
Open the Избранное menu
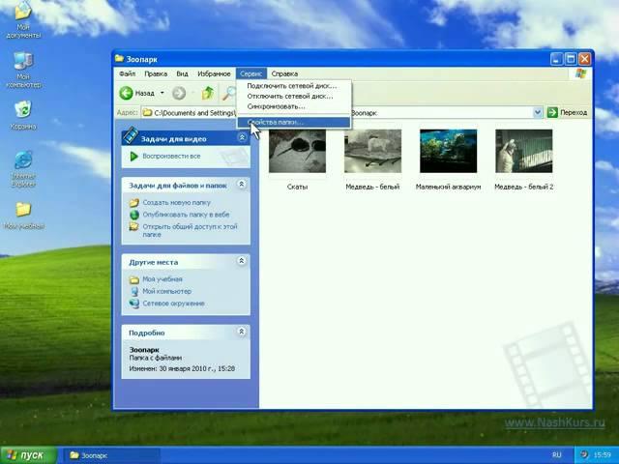[x=214, y=73]
